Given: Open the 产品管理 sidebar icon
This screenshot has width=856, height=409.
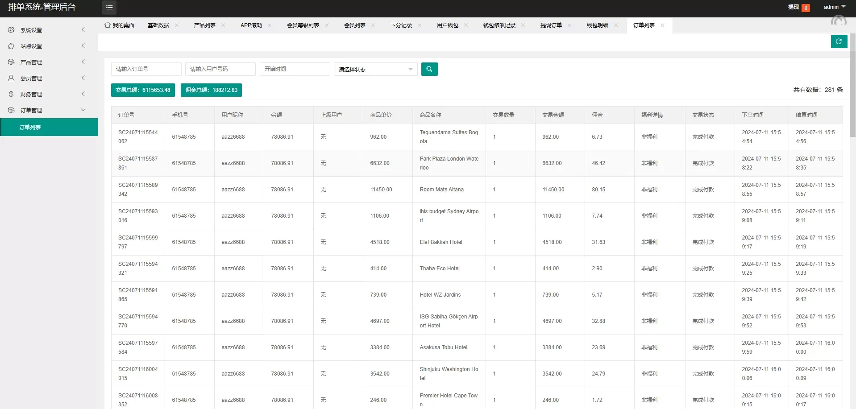Looking at the screenshot, I should (11, 62).
